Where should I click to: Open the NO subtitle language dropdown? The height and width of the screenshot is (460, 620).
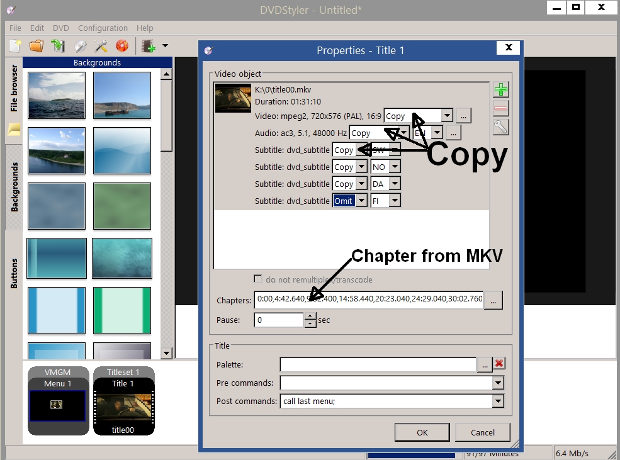tap(395, 167)
